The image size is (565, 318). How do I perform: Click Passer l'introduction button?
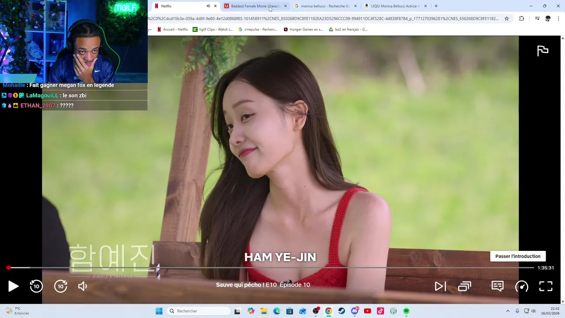518,256
